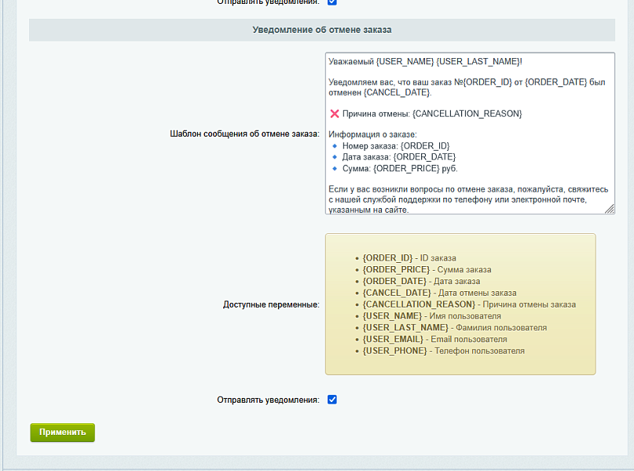Click the Шаблон сообщения об отмене заказа label
This screenshot has width=634, height=471.
(x=244, y=133)
